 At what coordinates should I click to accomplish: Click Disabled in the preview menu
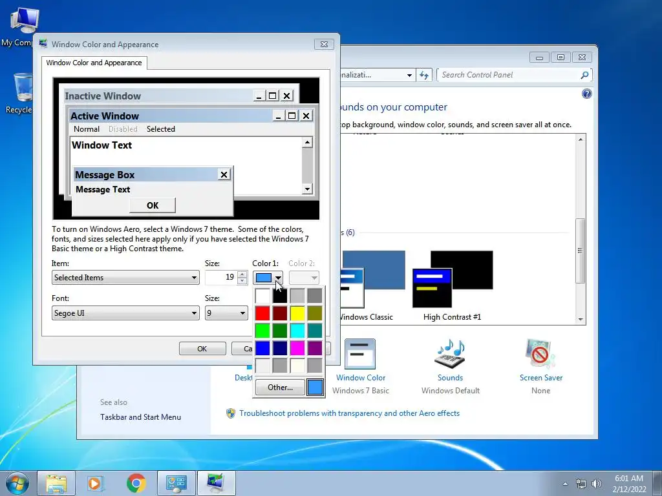point(123,129)
